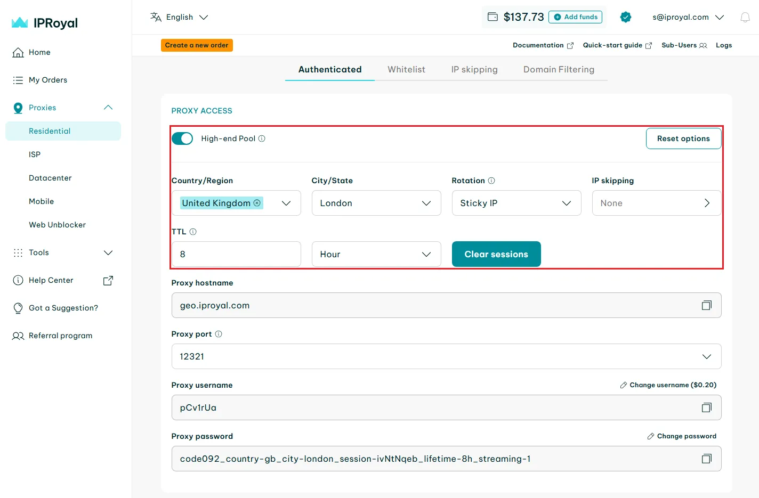Remove United Kingdom from country selection
This screenshot has height=498, width=759.
pyautogui.click(x=257, y=203)
